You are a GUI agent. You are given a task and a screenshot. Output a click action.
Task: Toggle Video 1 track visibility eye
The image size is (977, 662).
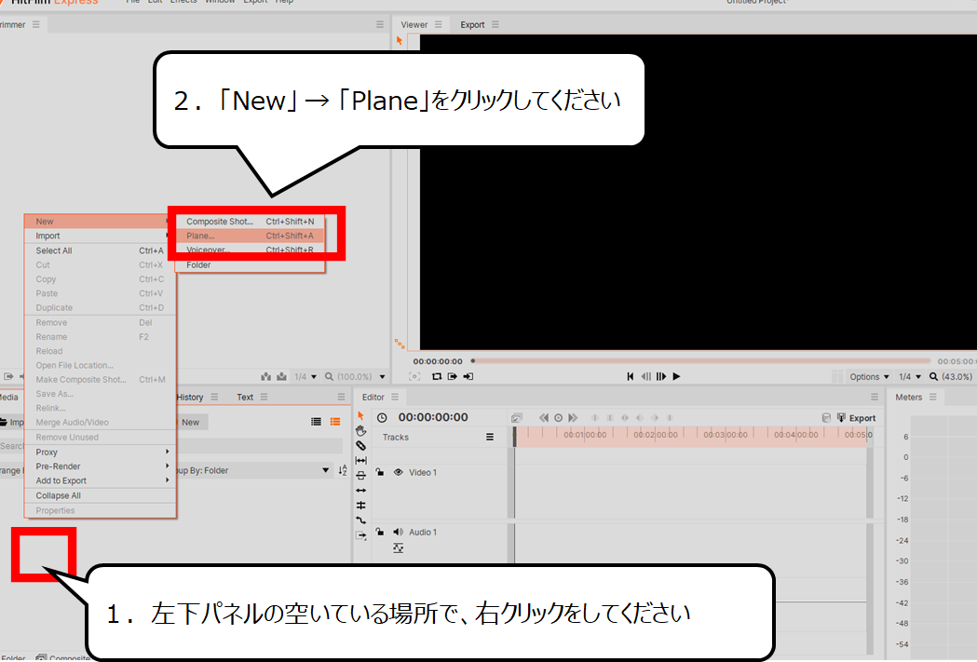click(398, 472)
